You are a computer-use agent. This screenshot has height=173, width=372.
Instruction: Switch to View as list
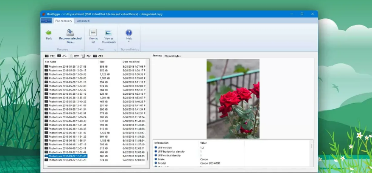click(93, 32)
